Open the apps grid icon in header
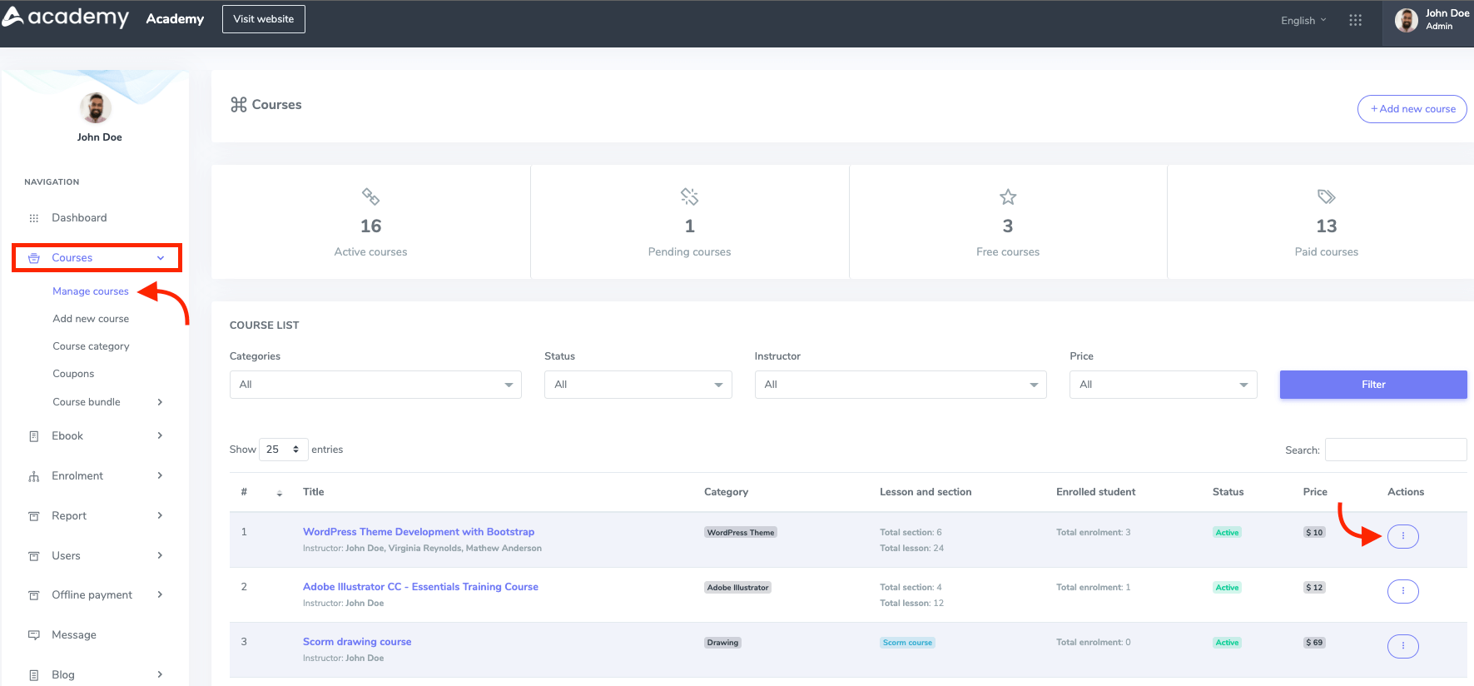Image resolution: width=1474 pixels, height=686 pixels. click(1355, 20)
